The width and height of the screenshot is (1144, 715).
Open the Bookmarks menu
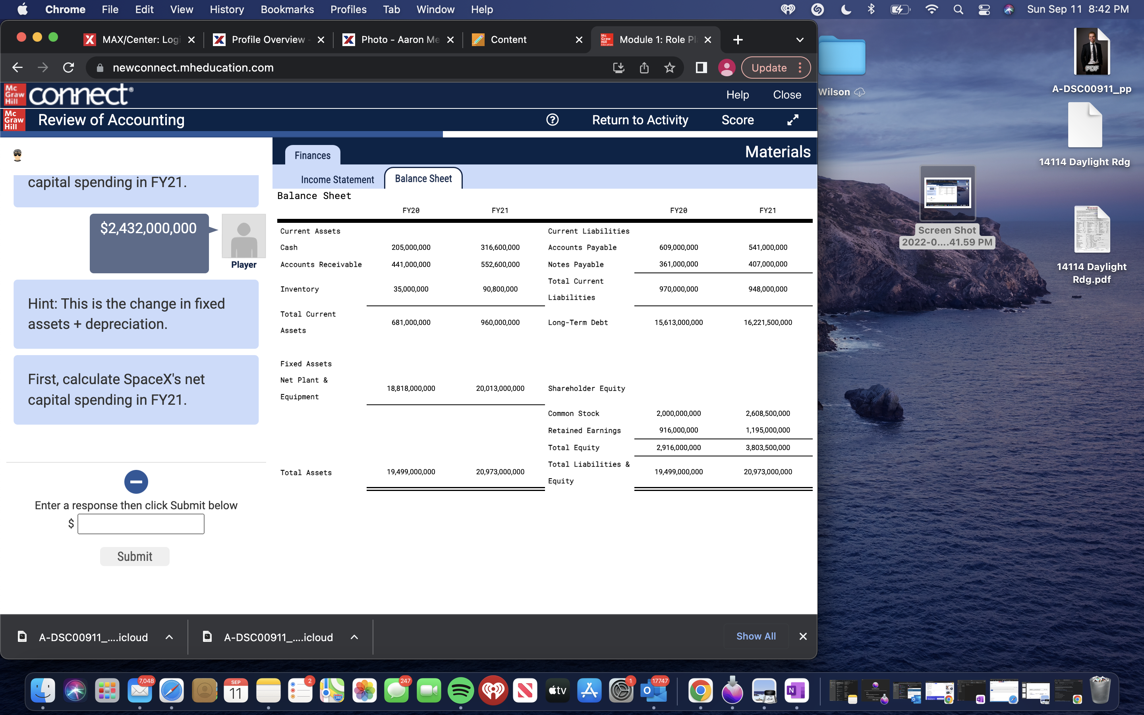[287, 9]
